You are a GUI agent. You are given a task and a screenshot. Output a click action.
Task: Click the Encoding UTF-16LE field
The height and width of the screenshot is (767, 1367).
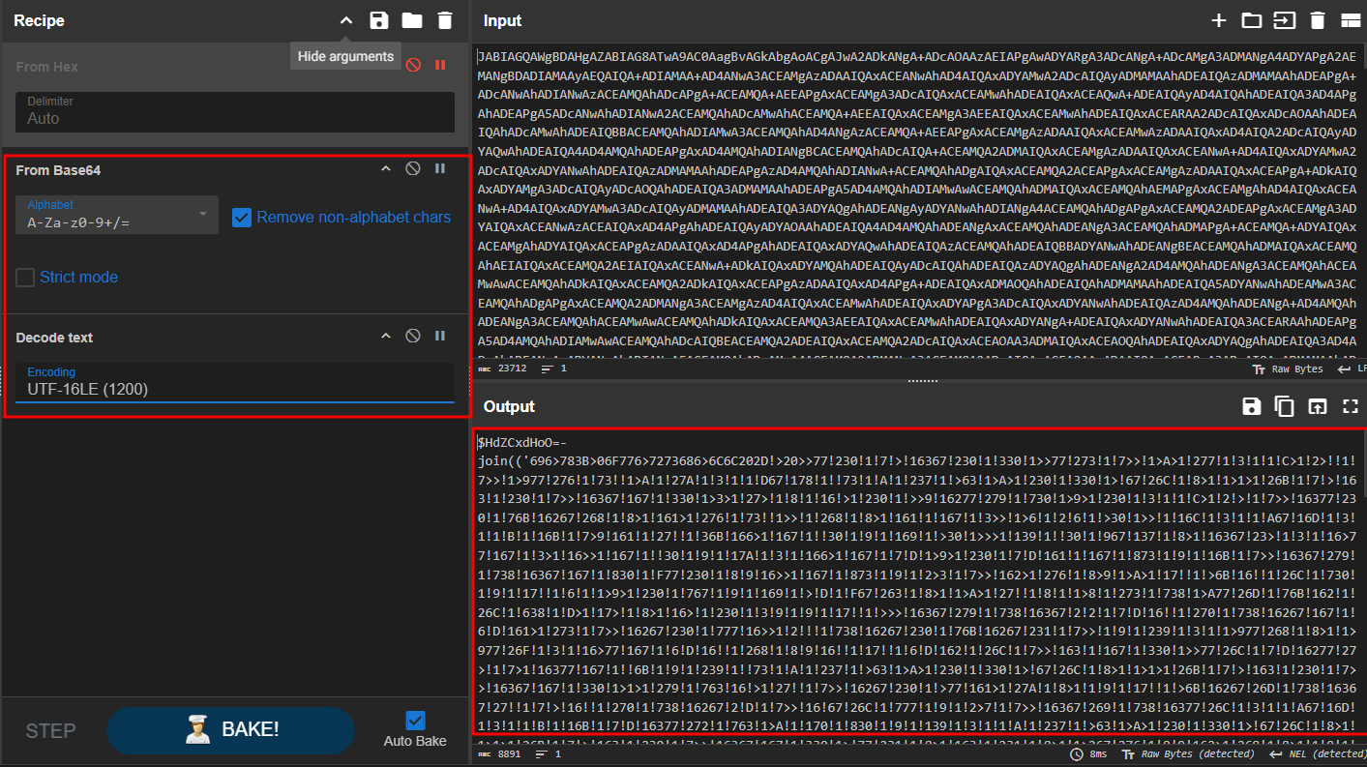tap(235, 381)
